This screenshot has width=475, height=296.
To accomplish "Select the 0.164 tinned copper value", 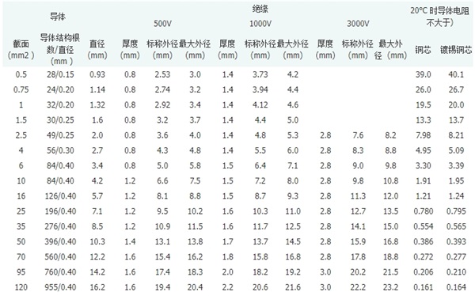I will click(456, 287).
